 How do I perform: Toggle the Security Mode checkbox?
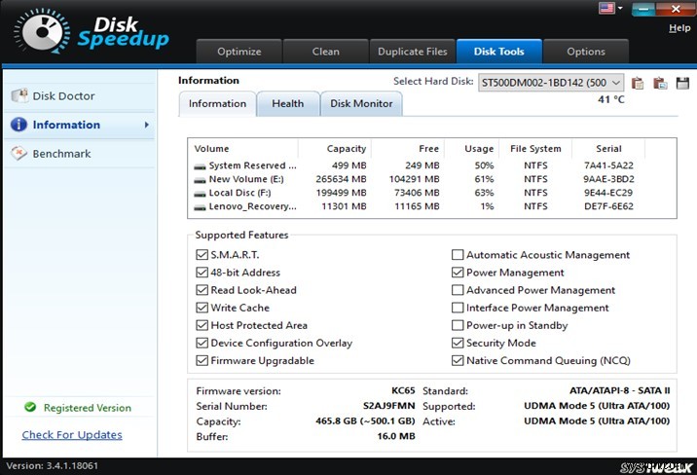(458, 343)
